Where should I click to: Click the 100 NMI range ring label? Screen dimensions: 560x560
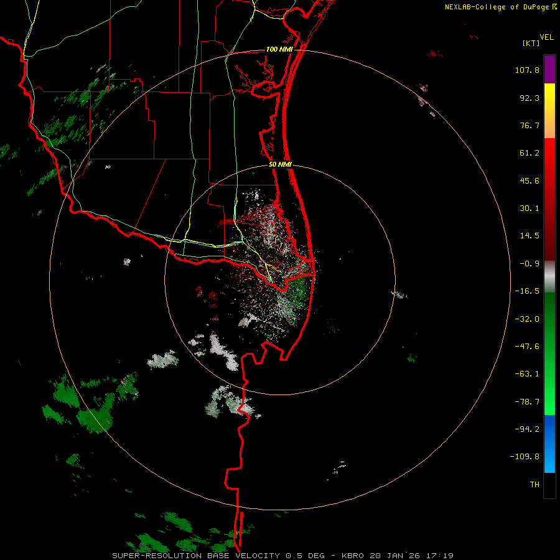(279, 49)
